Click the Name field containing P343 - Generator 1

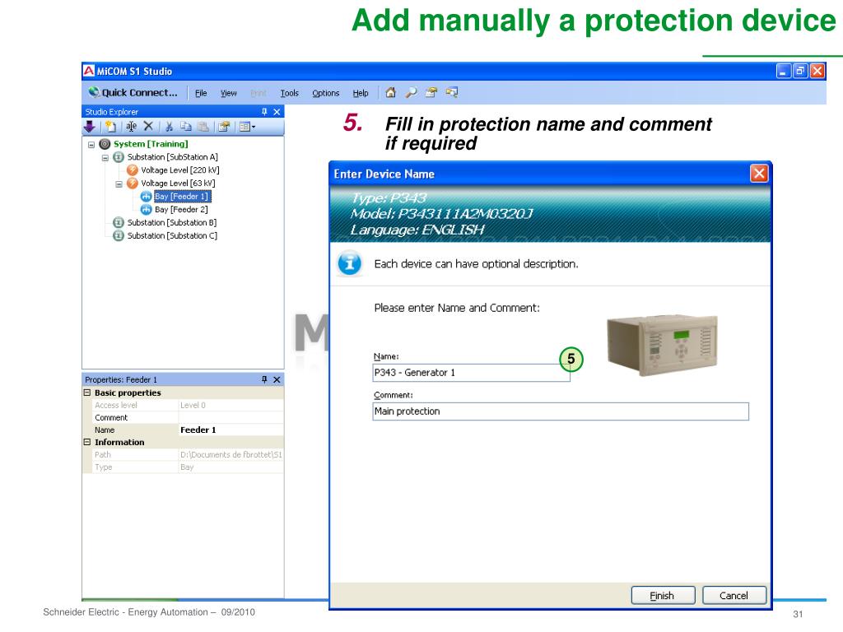pyautogui.click(x=471, y=373)
